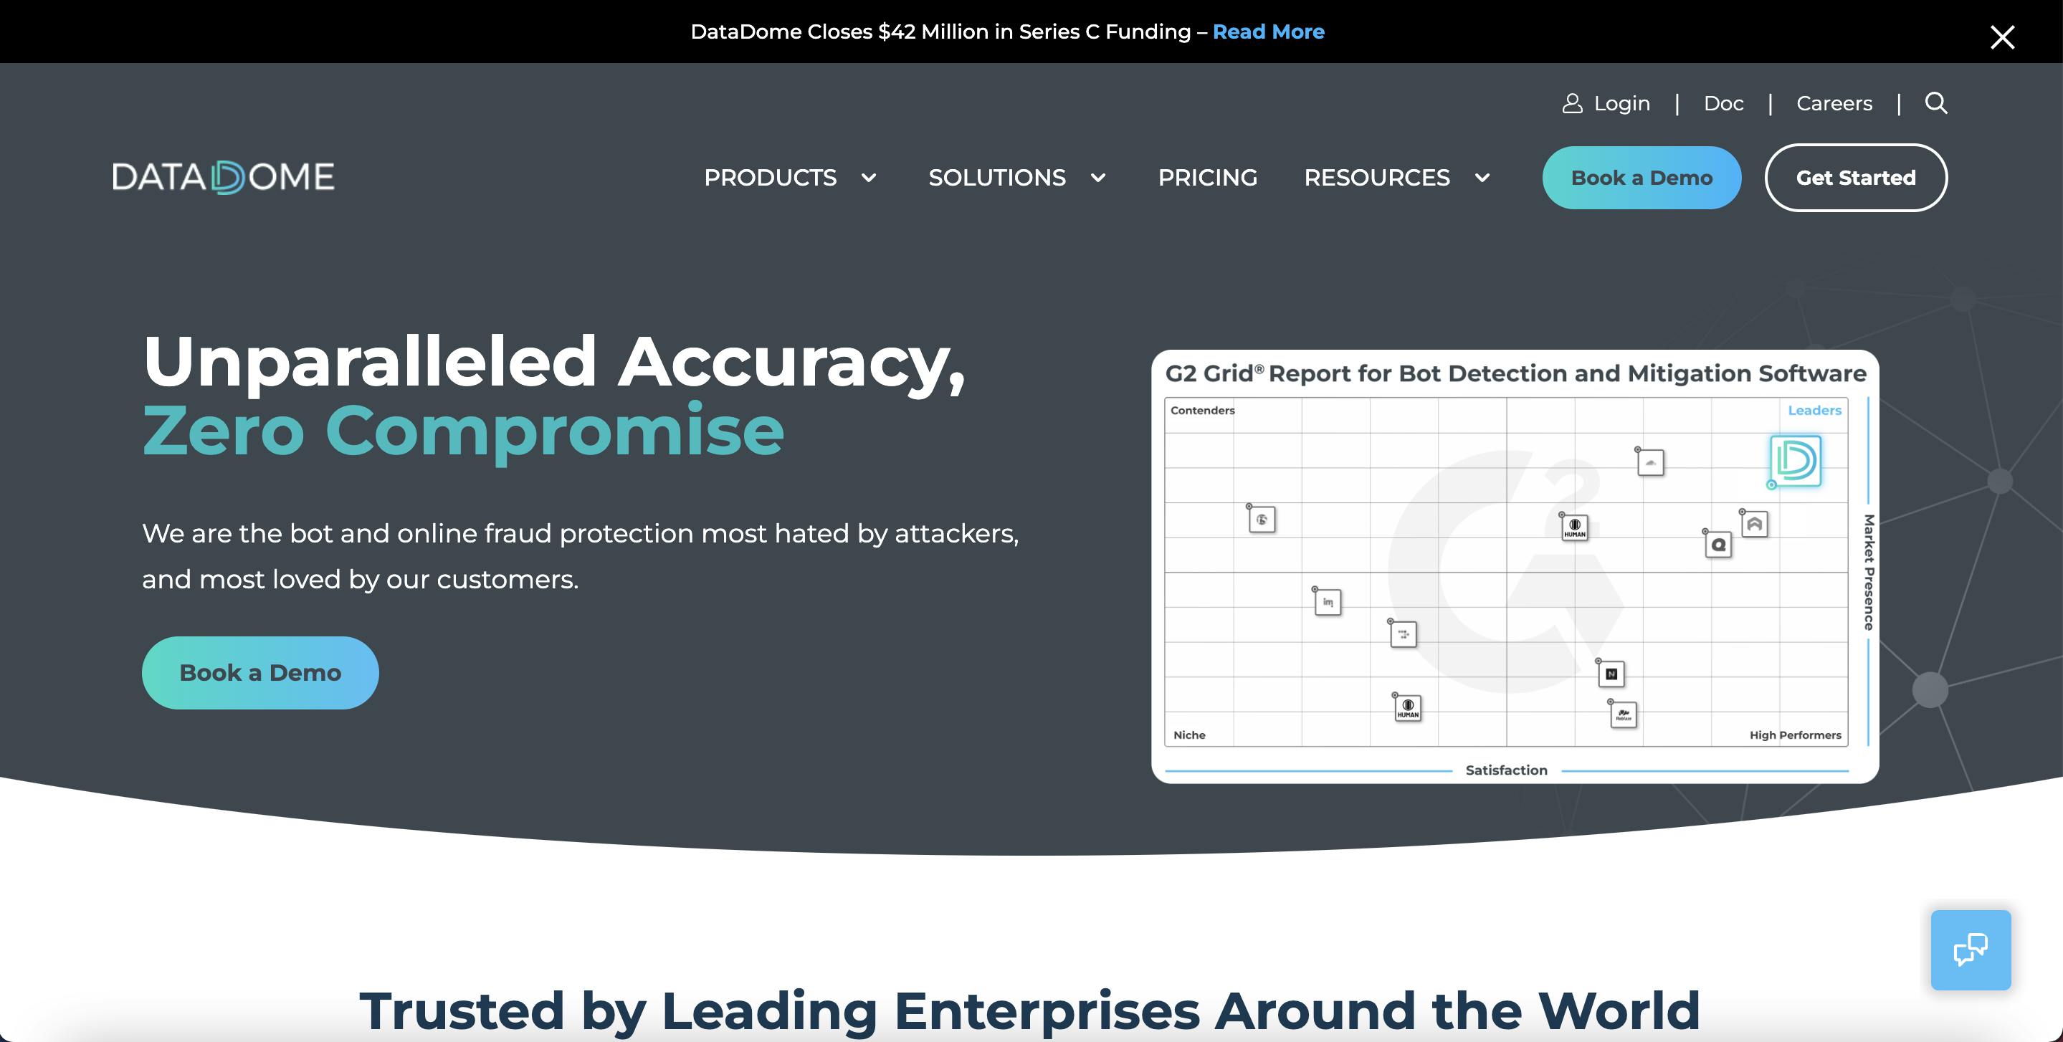2063x1042 pixels.
Task: Expand the RESOURCES dropdown menu
Action: pyautogui.click(x=1393, y=177)
